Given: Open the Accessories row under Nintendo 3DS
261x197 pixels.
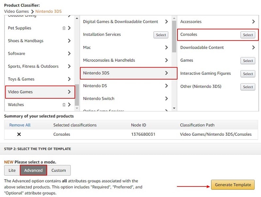Looking at the screenshot, I should 218,22.
